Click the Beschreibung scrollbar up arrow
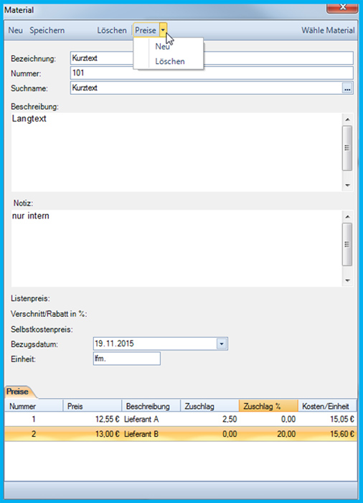Image resolution: width=363 pixels, height=503 pixels. pos(347,120)
